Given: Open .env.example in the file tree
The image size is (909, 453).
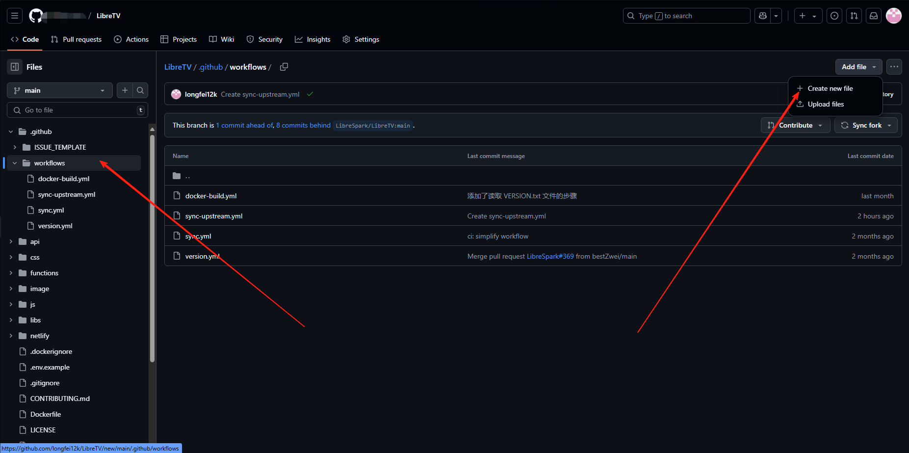Looking at the screenshot, I should [50, 367].
